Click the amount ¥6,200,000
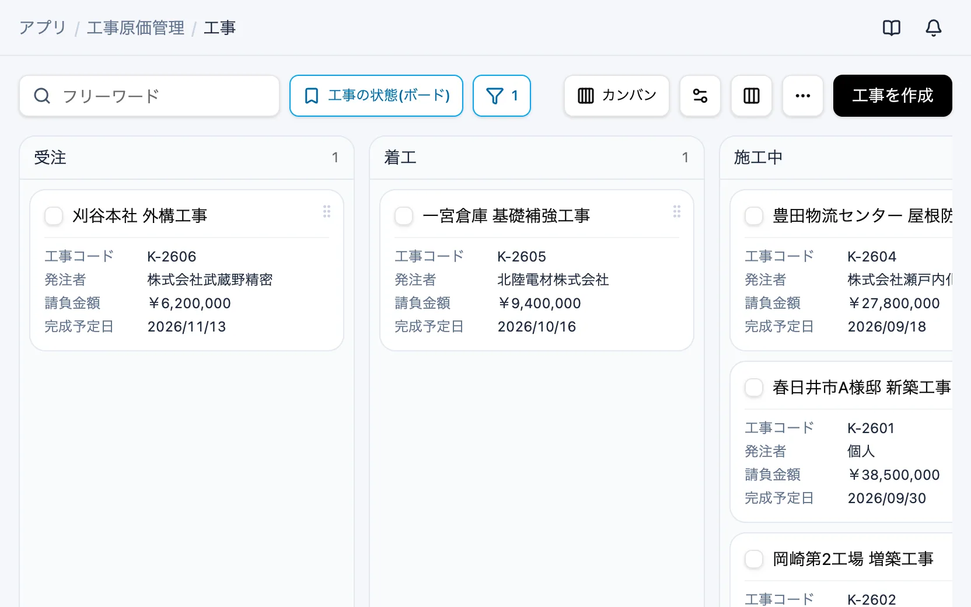 [189, 303]
